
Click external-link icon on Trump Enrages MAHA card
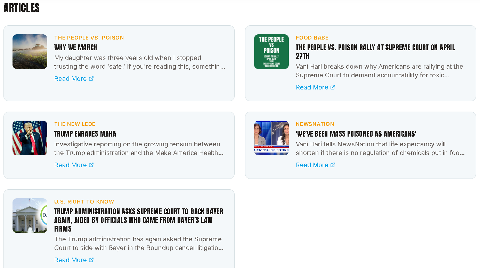[x=91, y=165]
